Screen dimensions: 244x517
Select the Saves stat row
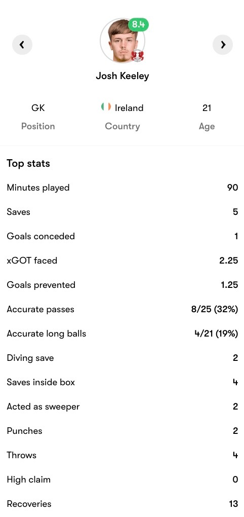click(x=122, y=212)
